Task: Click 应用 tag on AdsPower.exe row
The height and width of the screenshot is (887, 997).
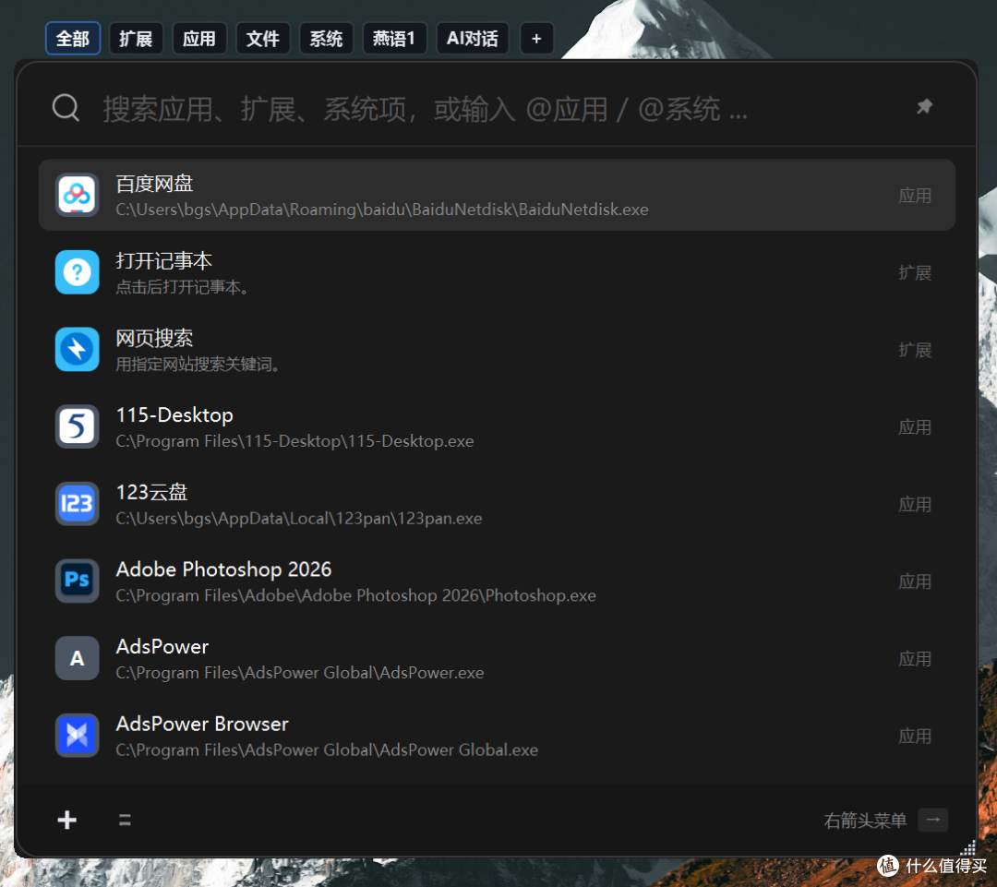Action: (x=915, y=659)
